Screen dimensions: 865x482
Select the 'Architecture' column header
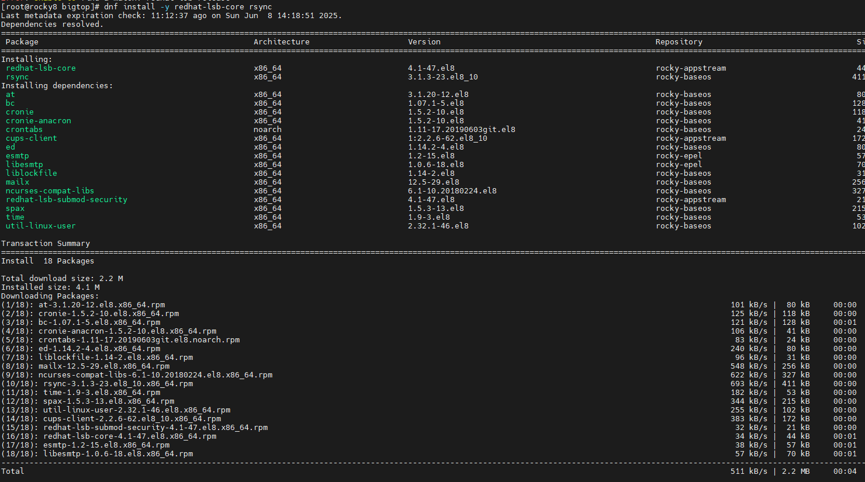tap(282, 42)
